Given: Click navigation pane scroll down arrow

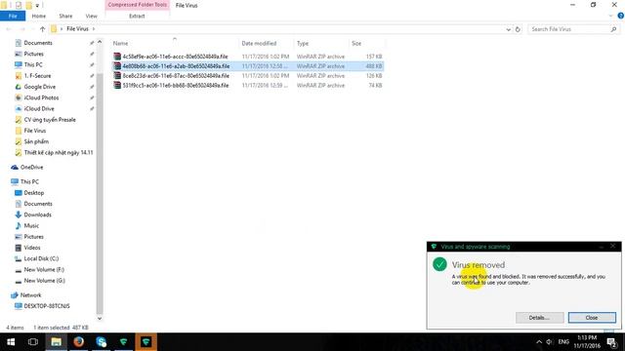Looking at the screenshot, I should 100,318.
